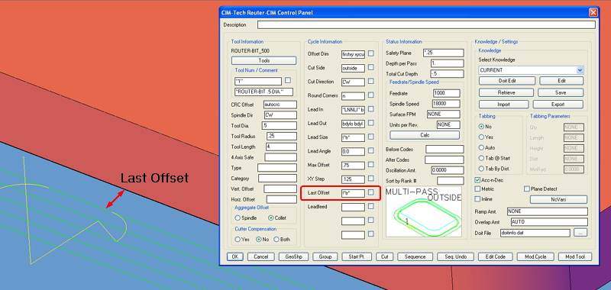The height and width of the screenshot is (290, 611).
Task: Open the Select Knowledge dropdown
Action: click(x=580, y=70)
